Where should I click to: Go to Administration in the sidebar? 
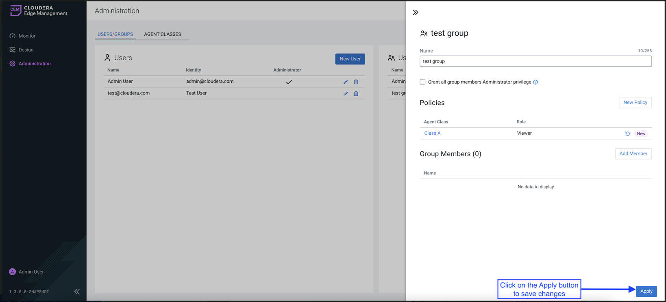[x=35, y=64]
